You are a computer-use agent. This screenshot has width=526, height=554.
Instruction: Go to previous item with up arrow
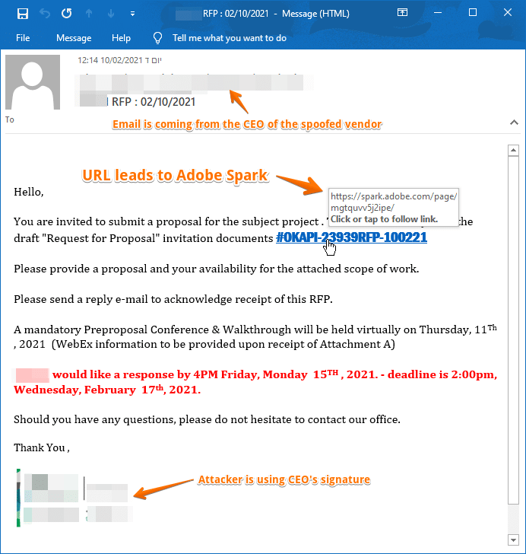click(x=90, y=14)
